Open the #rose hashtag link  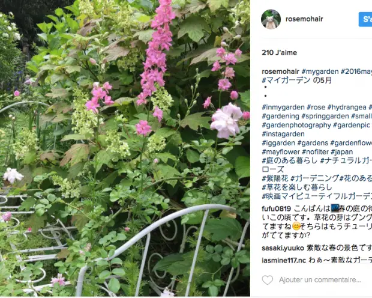point(316,107)
